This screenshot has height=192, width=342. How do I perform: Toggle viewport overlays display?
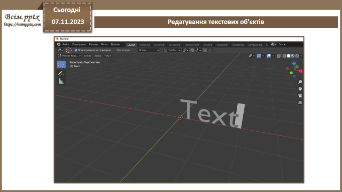click(x=269, y=56)
